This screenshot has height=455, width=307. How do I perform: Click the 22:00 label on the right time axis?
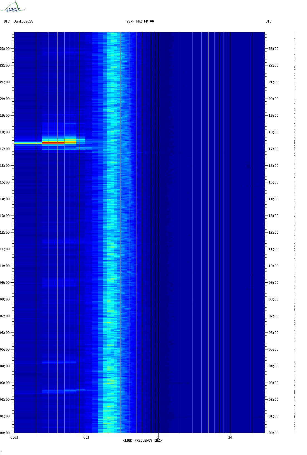[x=274, y=65]
